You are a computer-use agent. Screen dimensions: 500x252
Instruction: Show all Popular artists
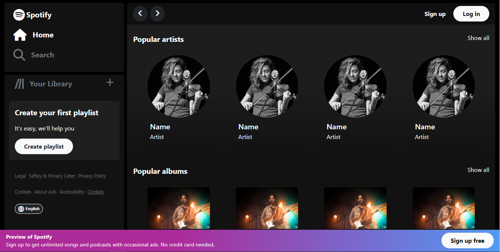point(478,38)
